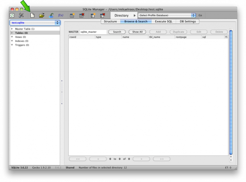Click the Show All button
This screenshot has width=246, height=182.
tap(137, 32)
